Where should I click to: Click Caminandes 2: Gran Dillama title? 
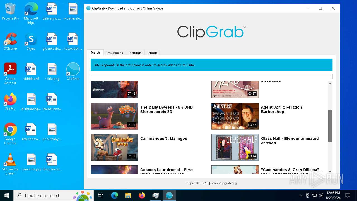(291, 171)
